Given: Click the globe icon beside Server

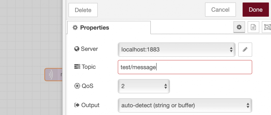Looking at the screenshot, I should [77, 49].
